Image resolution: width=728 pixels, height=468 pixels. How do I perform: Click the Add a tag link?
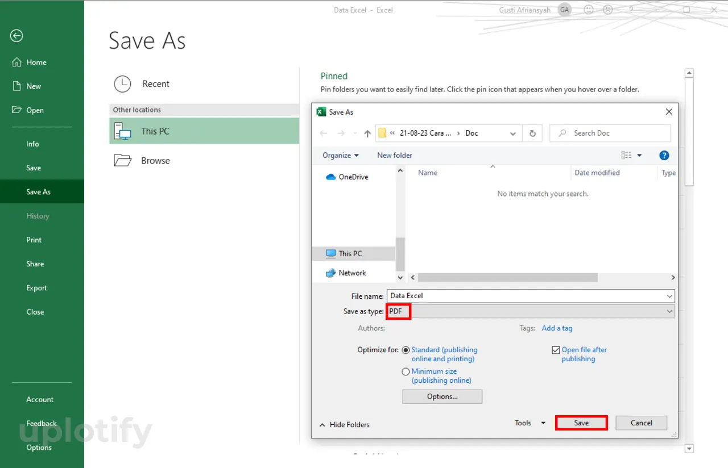click(x=557, y=328)
